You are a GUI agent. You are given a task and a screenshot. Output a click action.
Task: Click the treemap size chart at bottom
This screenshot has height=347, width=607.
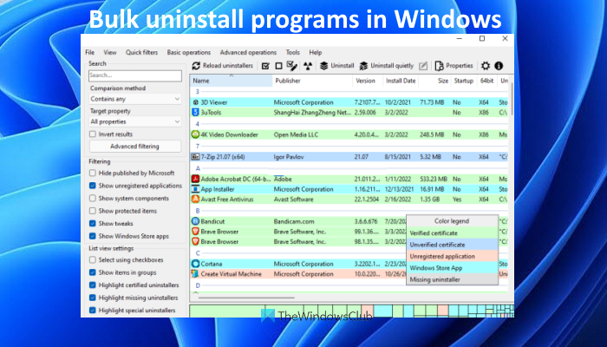pyautogui.click(x=351, y=311)
